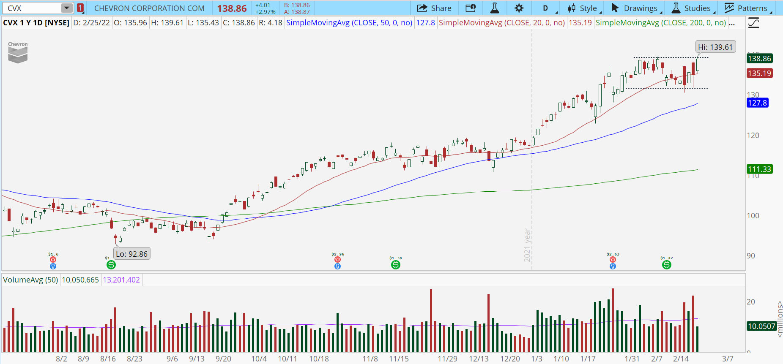The width and height of the screenshot is (783, 364).
Task: Click the "CHEVRON CORPORATION COM" description text
Action: pyautogui.click(x=149, y=8)
